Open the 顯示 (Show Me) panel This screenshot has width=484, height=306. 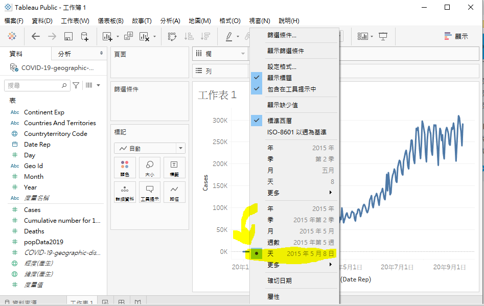pyautogui.click(x=456, y=36)
